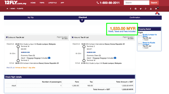Open the YouTube social icon
The image size is (169, 94).
[151, 9]
